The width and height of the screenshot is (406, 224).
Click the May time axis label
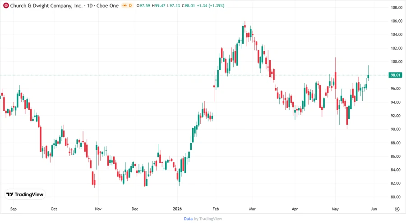pyautogui.click(x=335, y=209)
